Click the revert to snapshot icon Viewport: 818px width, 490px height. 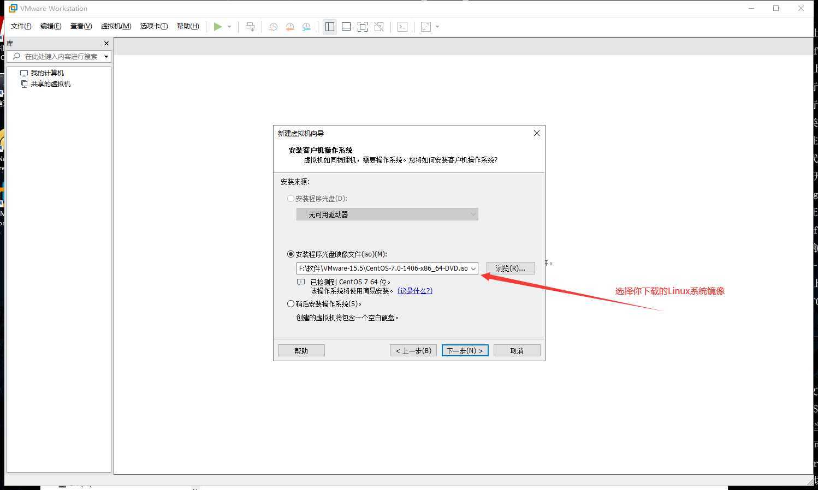(x=290, y=27)
